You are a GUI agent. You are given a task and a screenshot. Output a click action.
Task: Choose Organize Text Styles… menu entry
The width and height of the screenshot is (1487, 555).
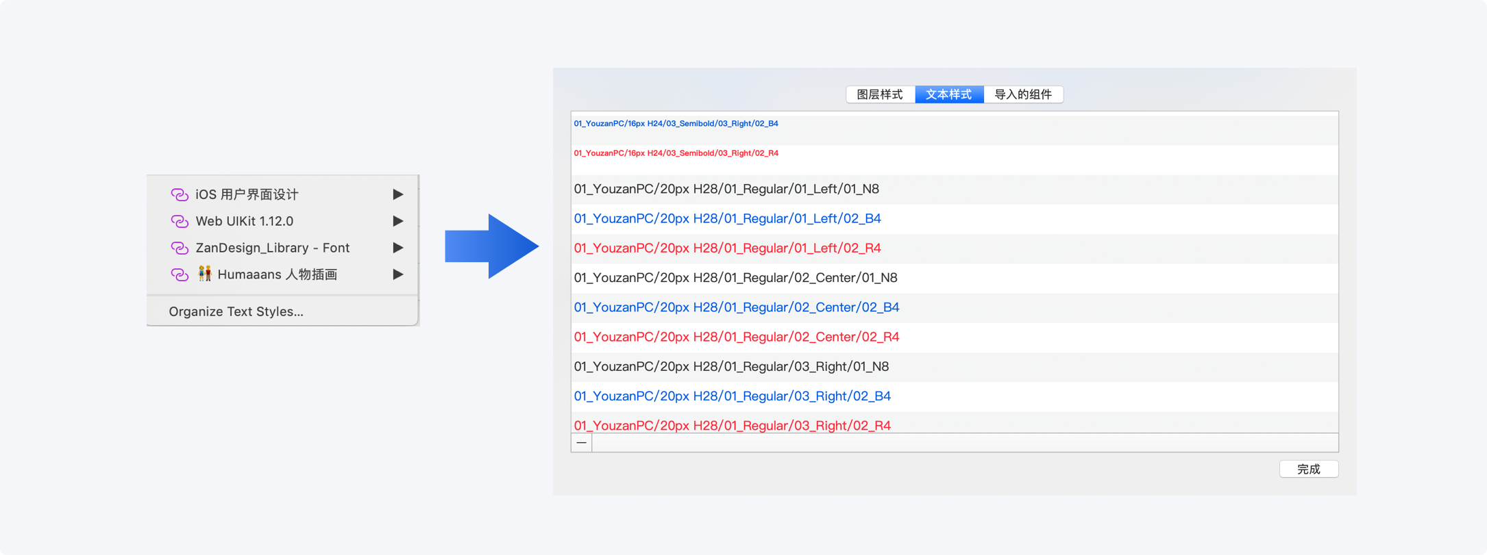click(x=236, y=311)
